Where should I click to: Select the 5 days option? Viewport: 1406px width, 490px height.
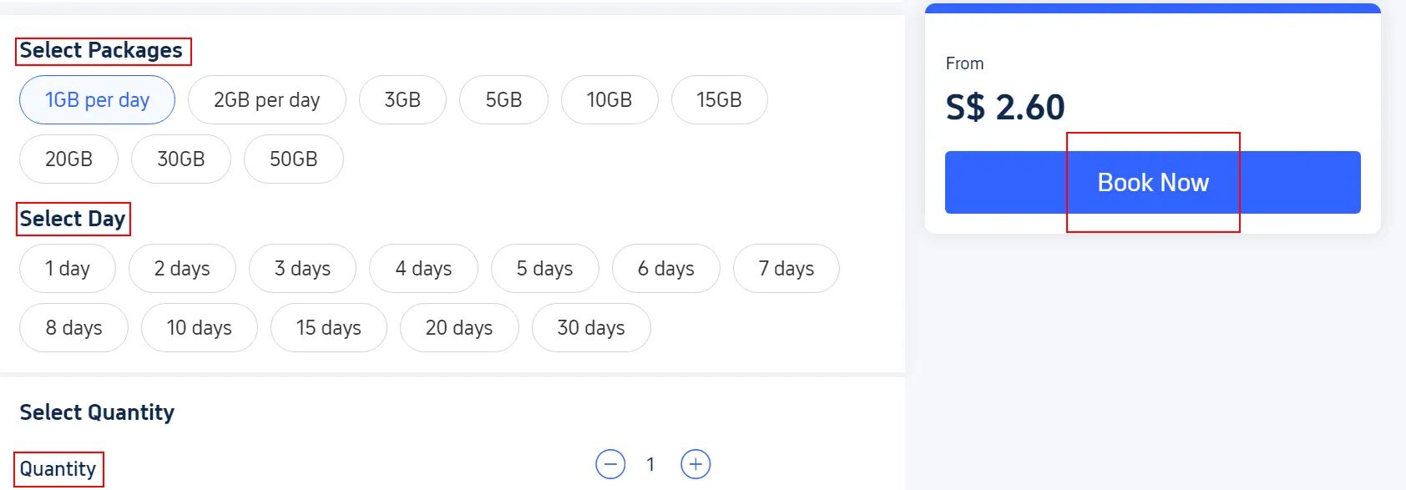[x=544, y=268]
